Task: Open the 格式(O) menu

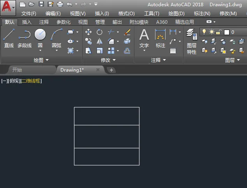Action: point(126,14)
